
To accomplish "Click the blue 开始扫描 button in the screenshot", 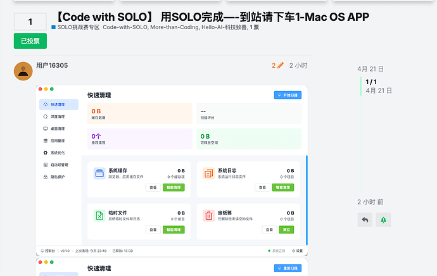I will pos(287,95).
